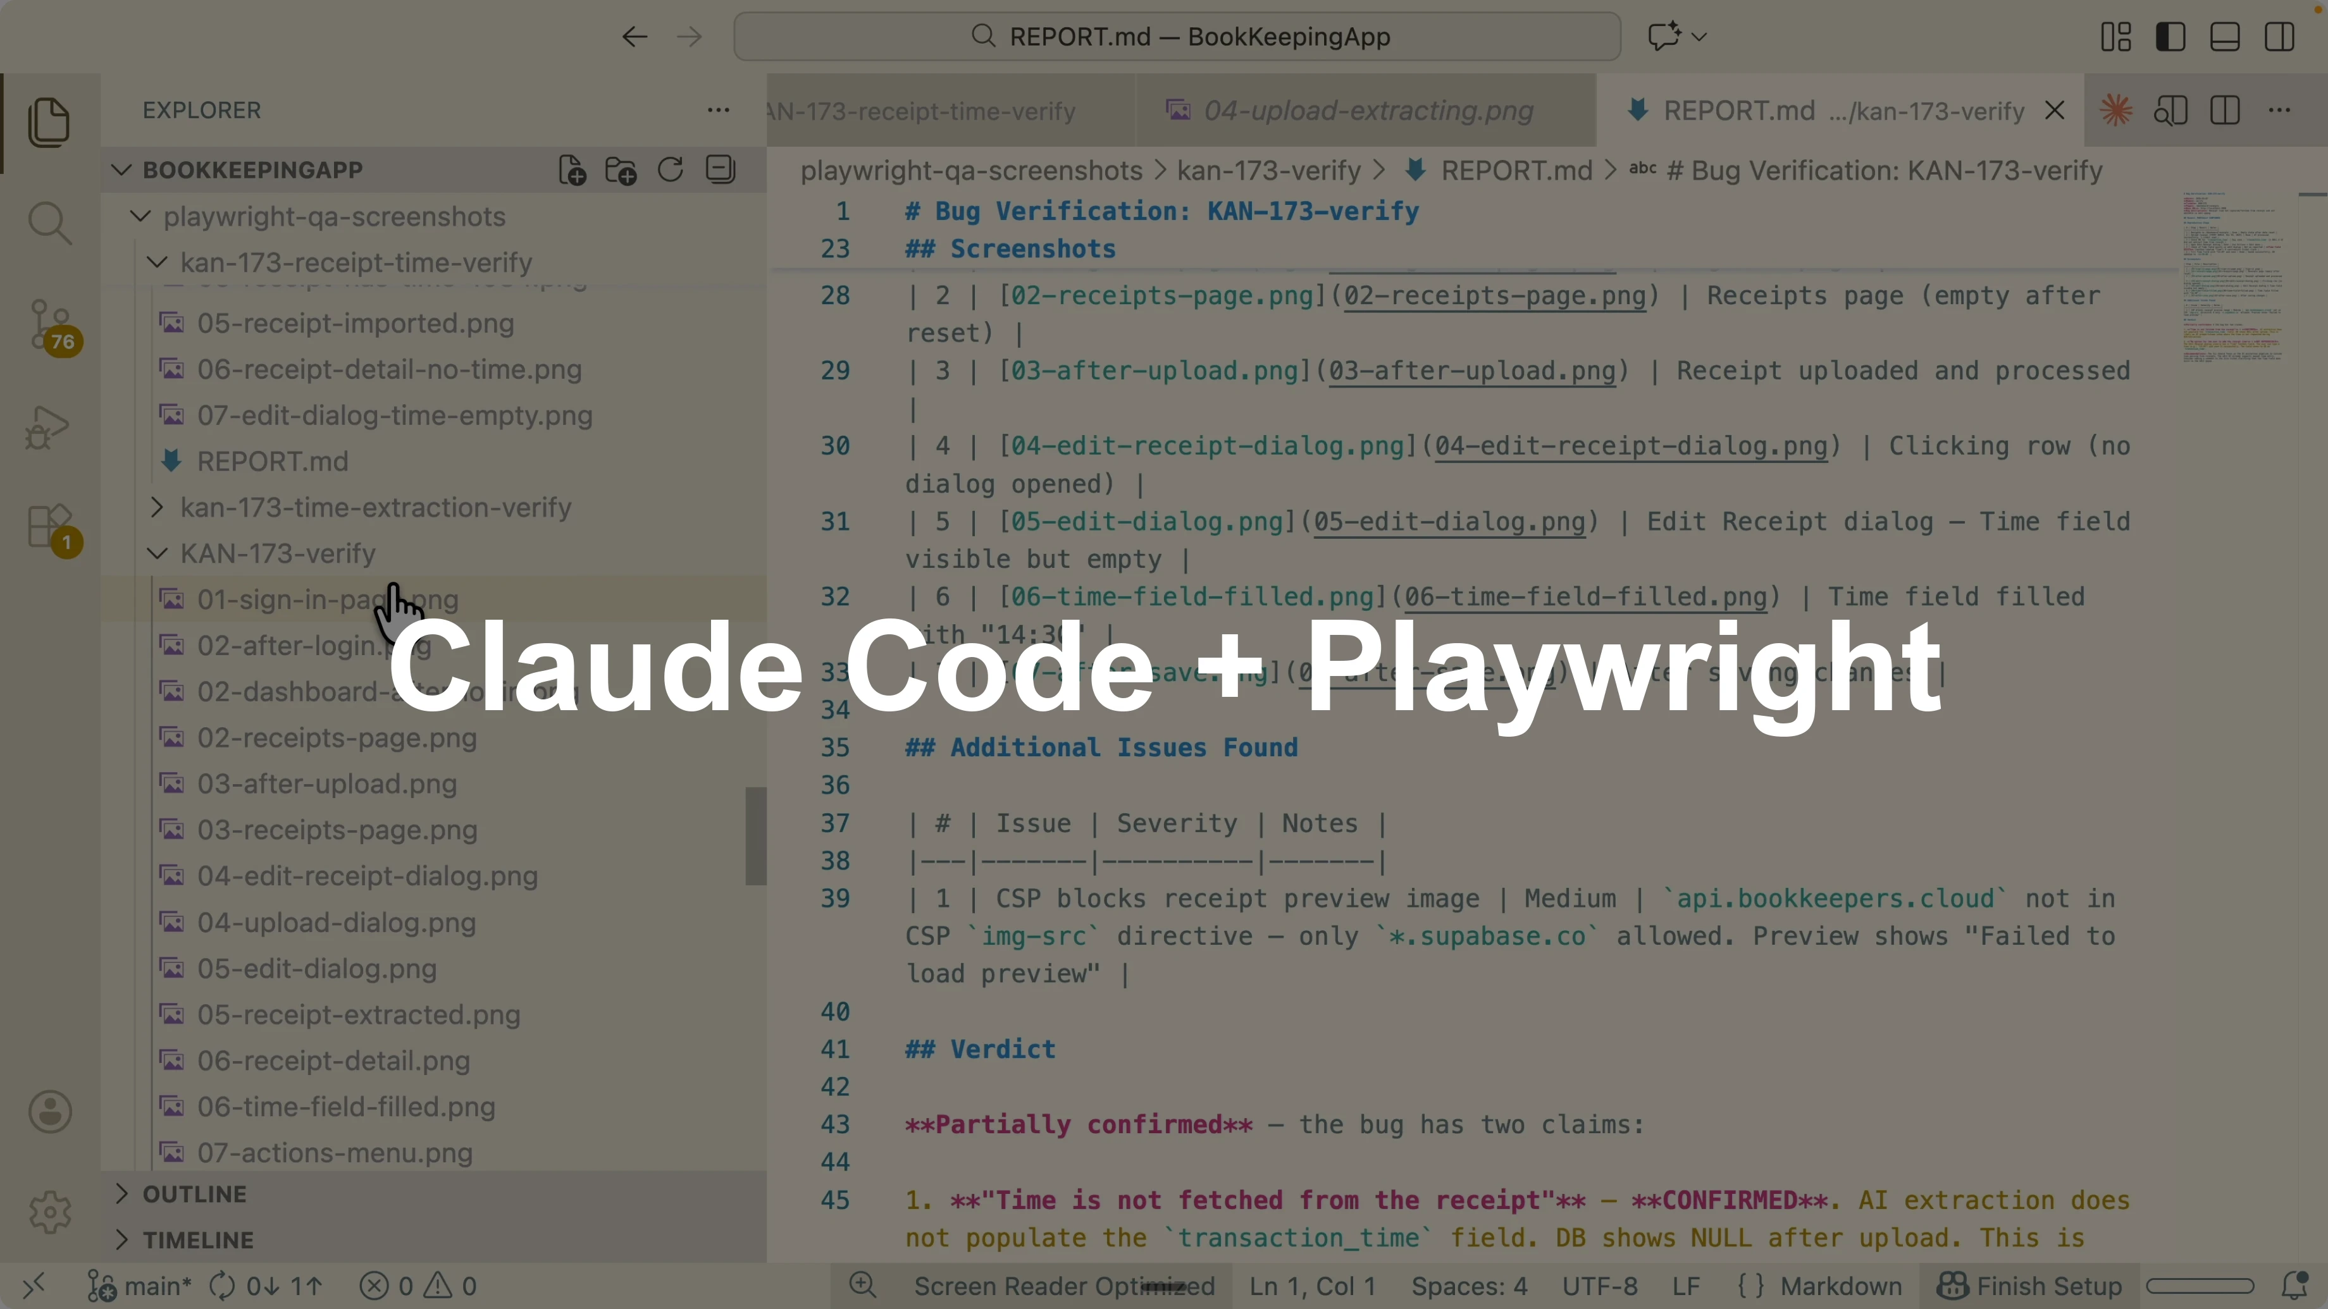Click REPORT.md in the breadcrumb
2328x1309 pixels.
pyautogui.click(x=1516, y=171)
